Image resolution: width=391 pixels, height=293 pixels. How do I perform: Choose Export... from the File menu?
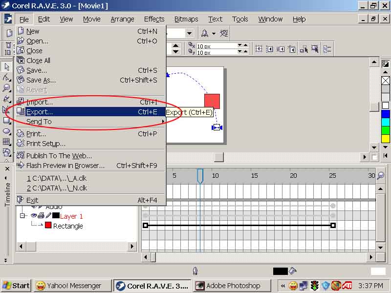click(x=90, y=112)
